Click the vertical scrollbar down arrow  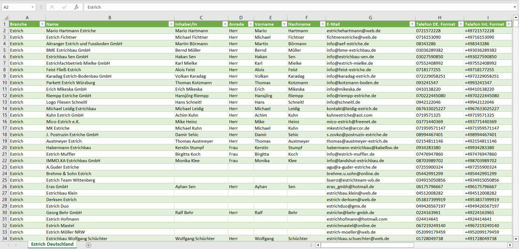click(x=516, y=239)
